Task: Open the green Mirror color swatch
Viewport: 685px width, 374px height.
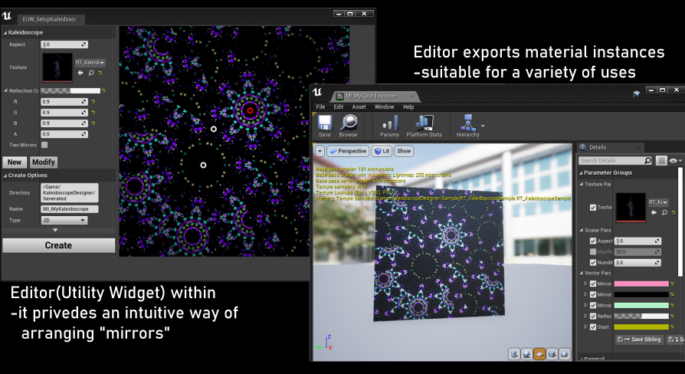Action: click(641, 305)
